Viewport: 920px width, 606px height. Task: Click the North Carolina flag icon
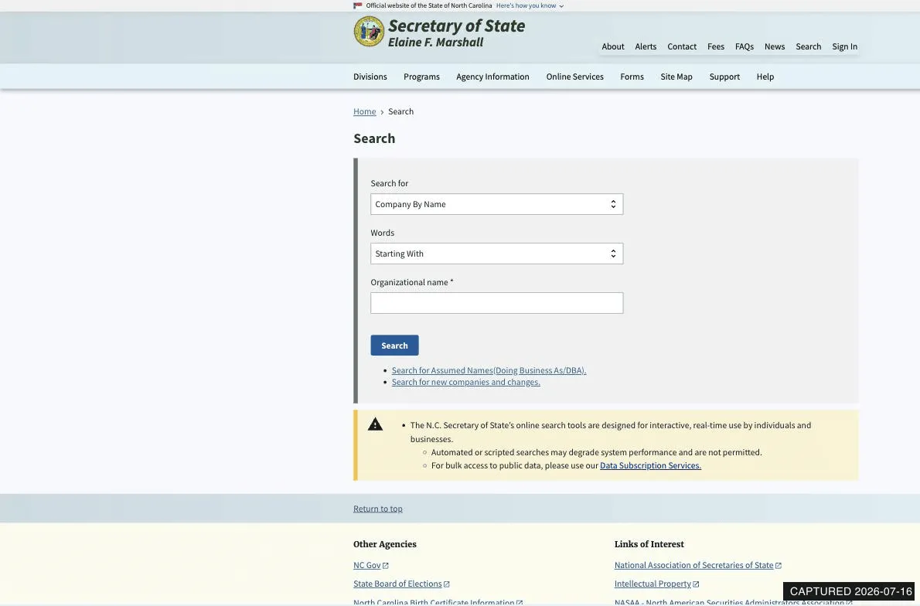pyautogui.click(x=357, y=6)
